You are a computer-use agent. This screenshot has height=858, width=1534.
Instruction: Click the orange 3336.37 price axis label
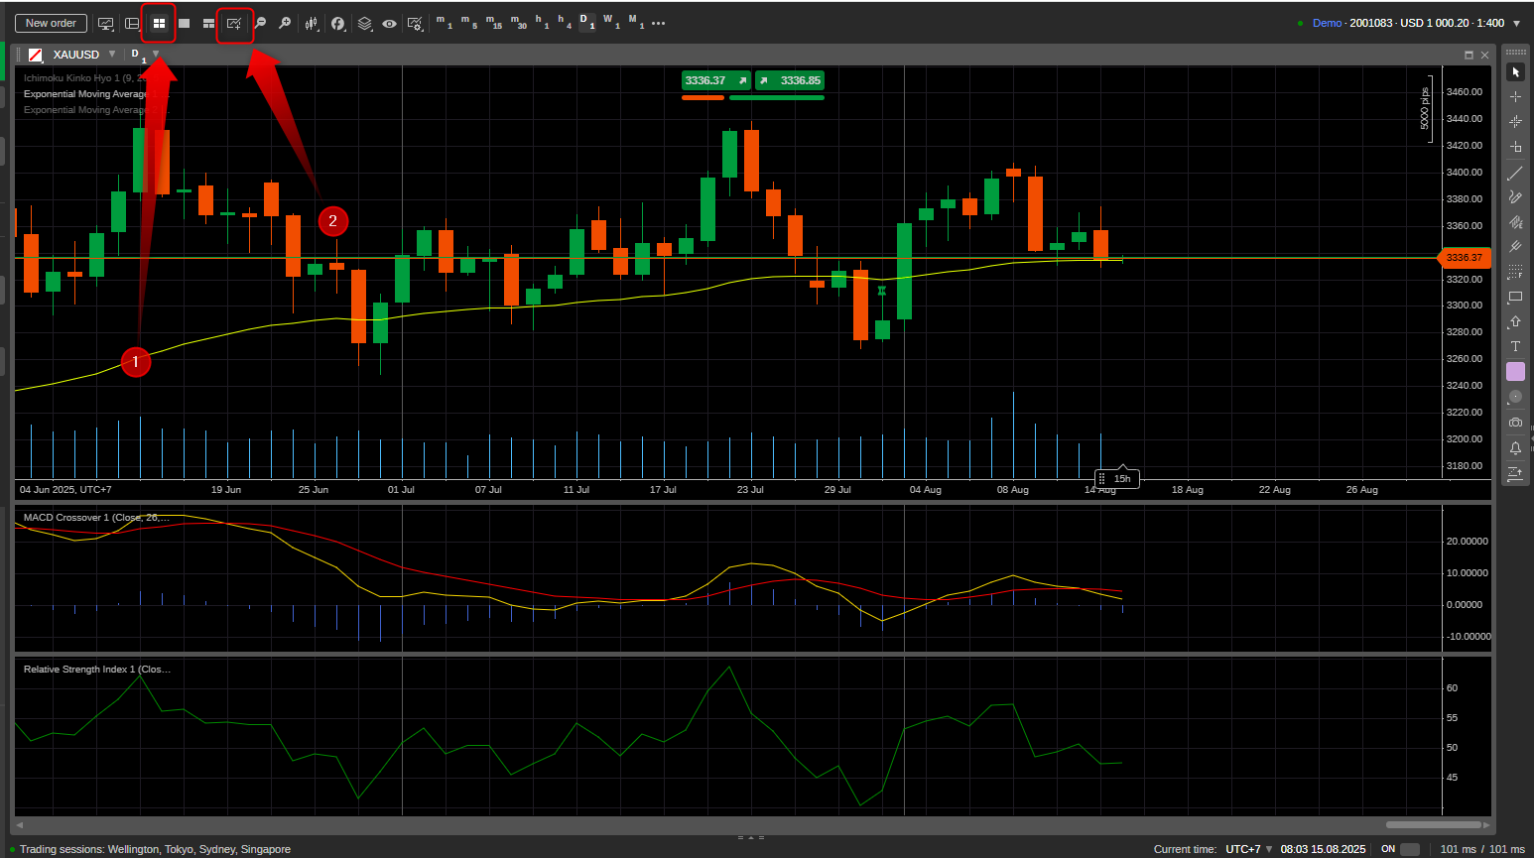pos(1465,258)
